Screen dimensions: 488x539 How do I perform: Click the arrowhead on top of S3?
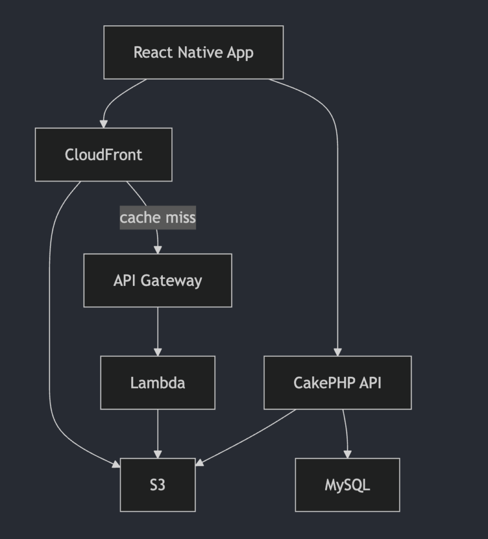click(x=158, y=454)
